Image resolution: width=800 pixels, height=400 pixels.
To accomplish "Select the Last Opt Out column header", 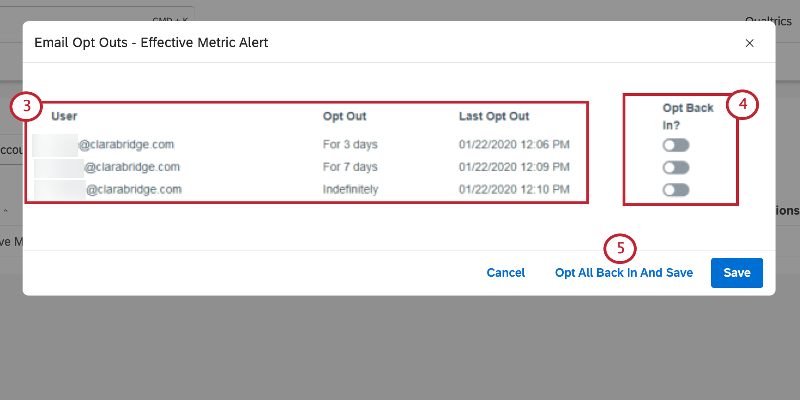I will coord(494,117).
